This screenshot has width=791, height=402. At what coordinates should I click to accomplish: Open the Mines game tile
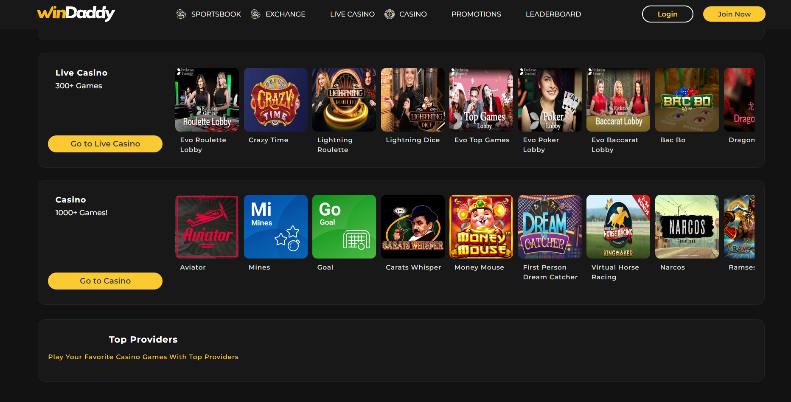(x=276, y=227)
